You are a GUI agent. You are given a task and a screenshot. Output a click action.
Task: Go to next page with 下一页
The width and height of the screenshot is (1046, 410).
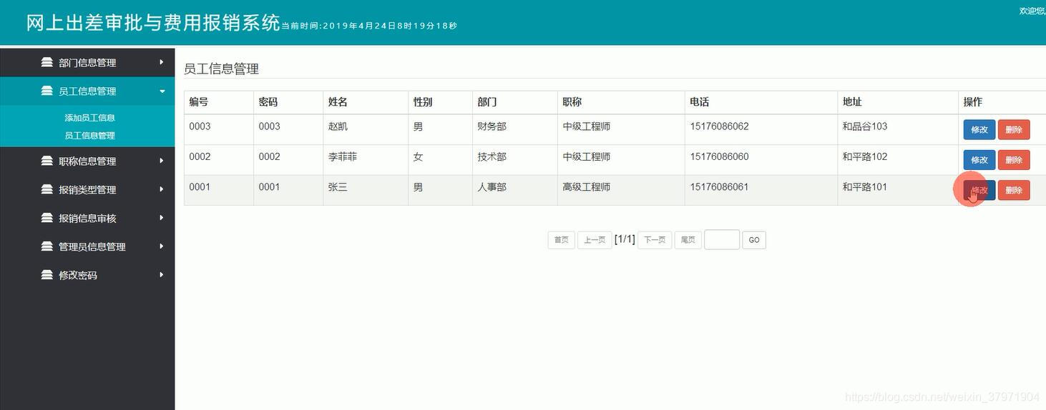click(654, 240)
